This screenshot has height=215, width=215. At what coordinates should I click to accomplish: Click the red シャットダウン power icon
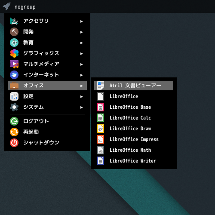point(14,143)
